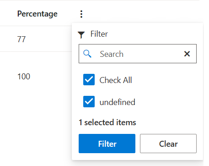The image size is (209, 166).
Task: Click the undefined label text
Action: tap(118, 102)
